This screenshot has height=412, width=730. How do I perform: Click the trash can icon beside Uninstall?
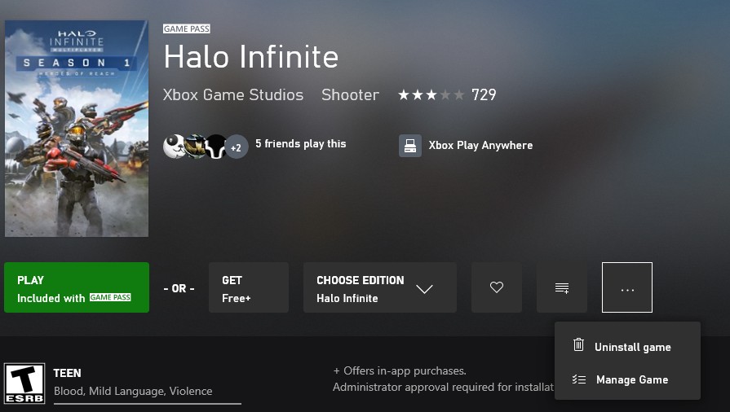pyautogui.click(x=578, y=345)
